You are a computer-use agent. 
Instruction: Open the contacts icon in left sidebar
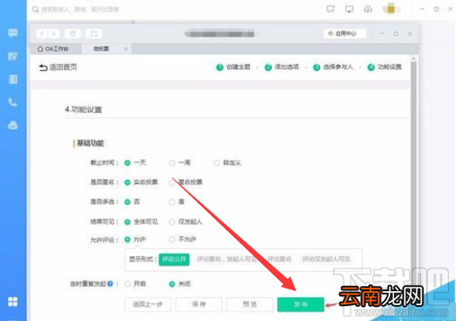point(12,79)
